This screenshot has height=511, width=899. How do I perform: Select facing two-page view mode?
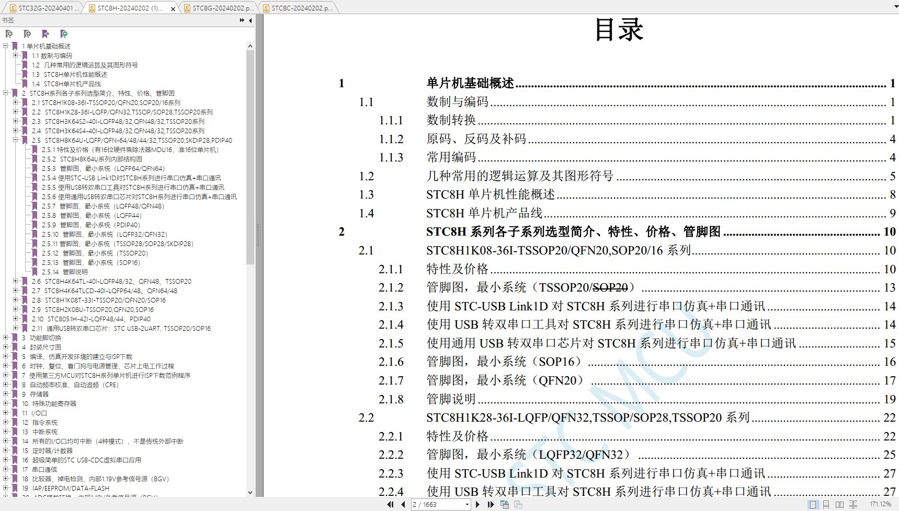(x=839, y=504)
